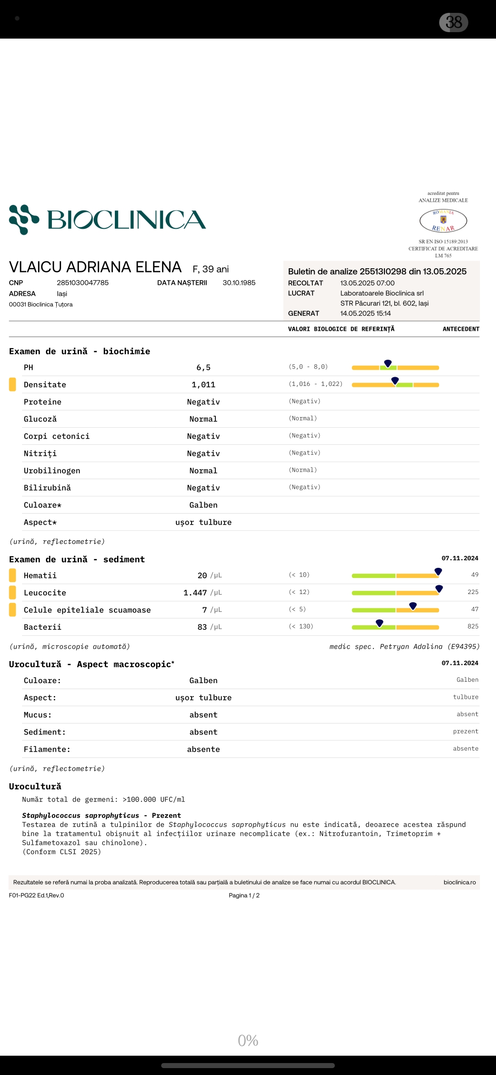Tap the PH reference range bar
496x1075 pixels.
tap(395, 367)
